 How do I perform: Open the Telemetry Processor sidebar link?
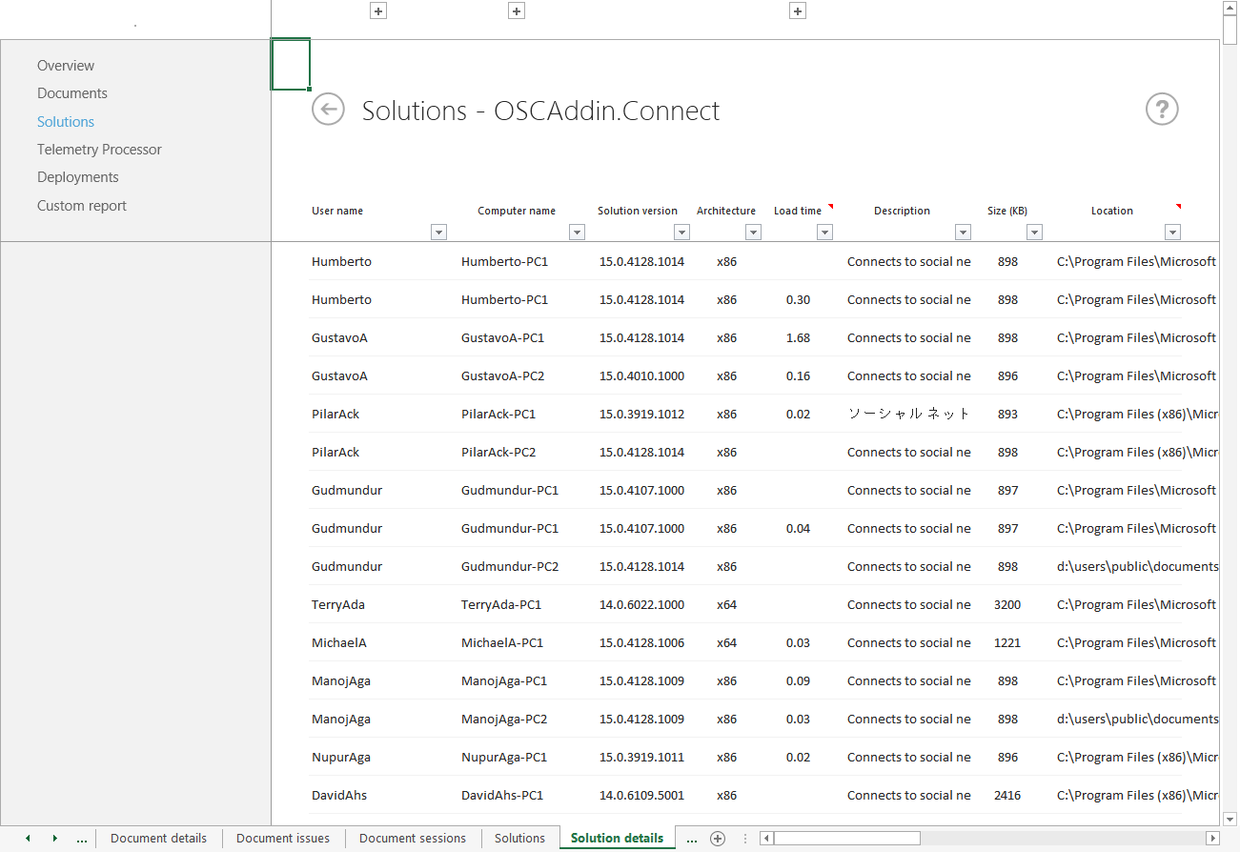(99, 149)
